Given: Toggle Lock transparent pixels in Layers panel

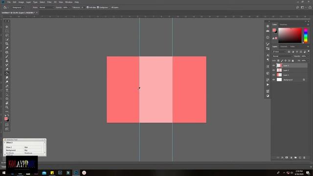Looking at the screenshot, I should [278, 61].
